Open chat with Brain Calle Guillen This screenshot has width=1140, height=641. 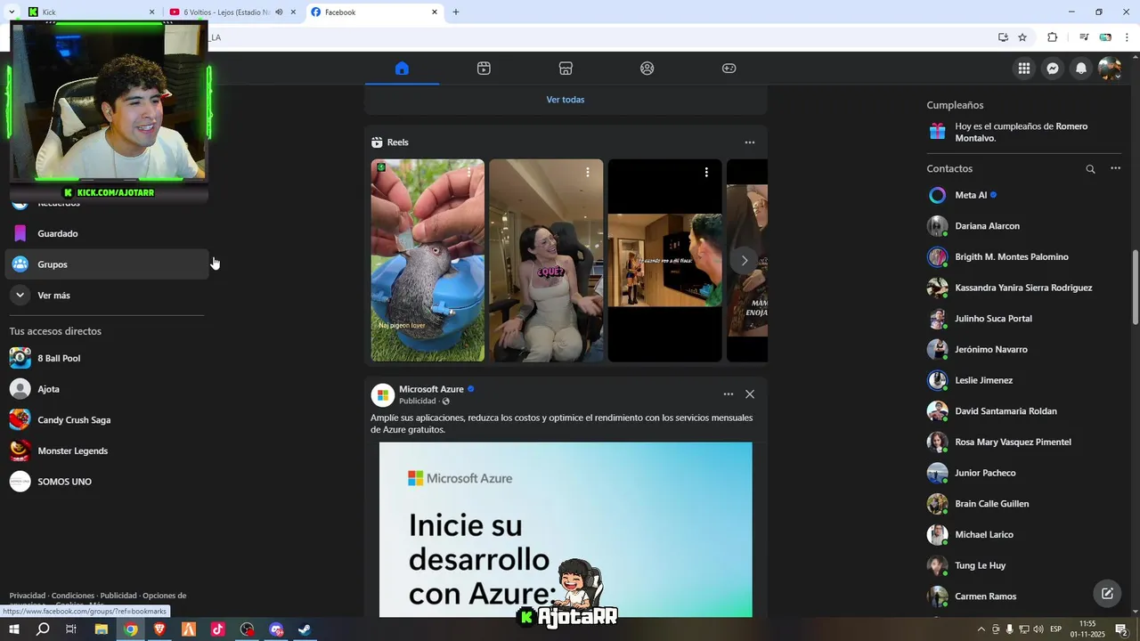tap(1024, 504)
